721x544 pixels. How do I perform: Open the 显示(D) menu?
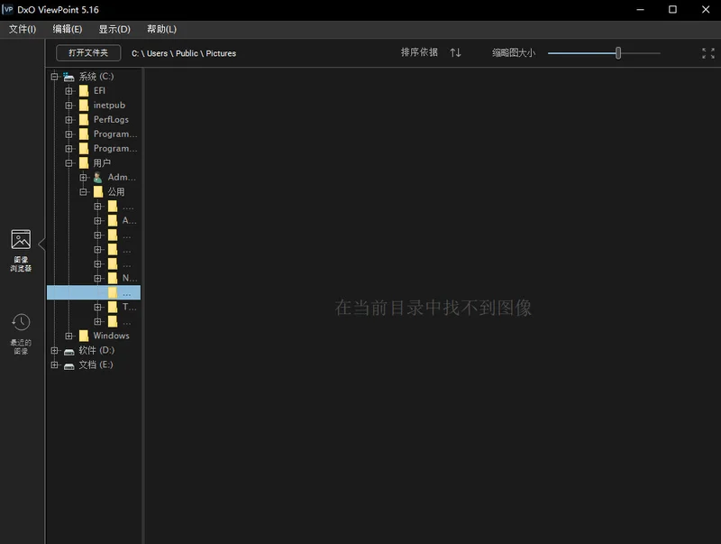[114, 30]
